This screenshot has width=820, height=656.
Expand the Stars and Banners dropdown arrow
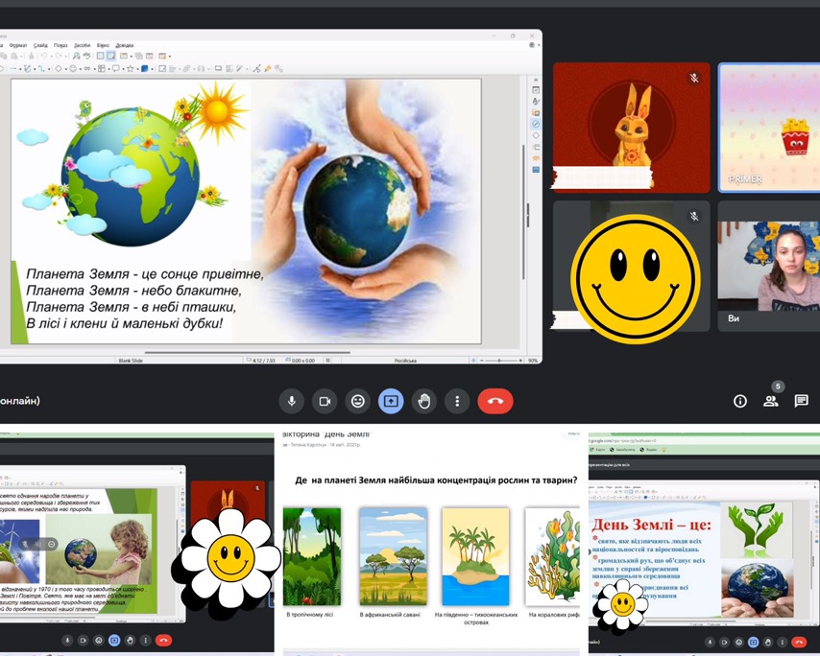pyautogui.click(x=137, y=68)
